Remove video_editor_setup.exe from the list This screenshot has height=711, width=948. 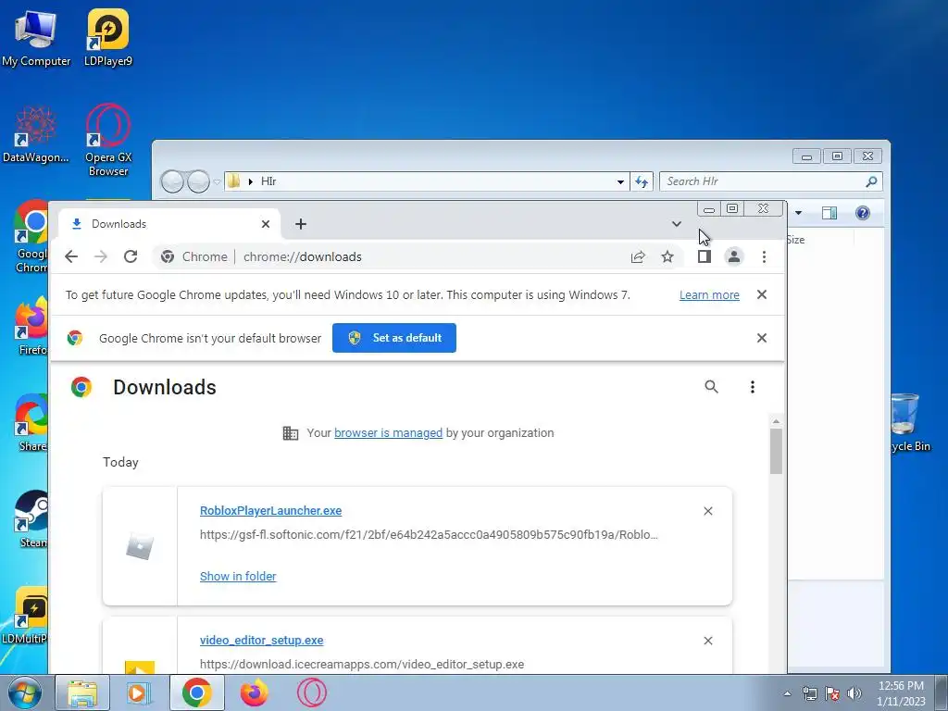tap(708, 641)
